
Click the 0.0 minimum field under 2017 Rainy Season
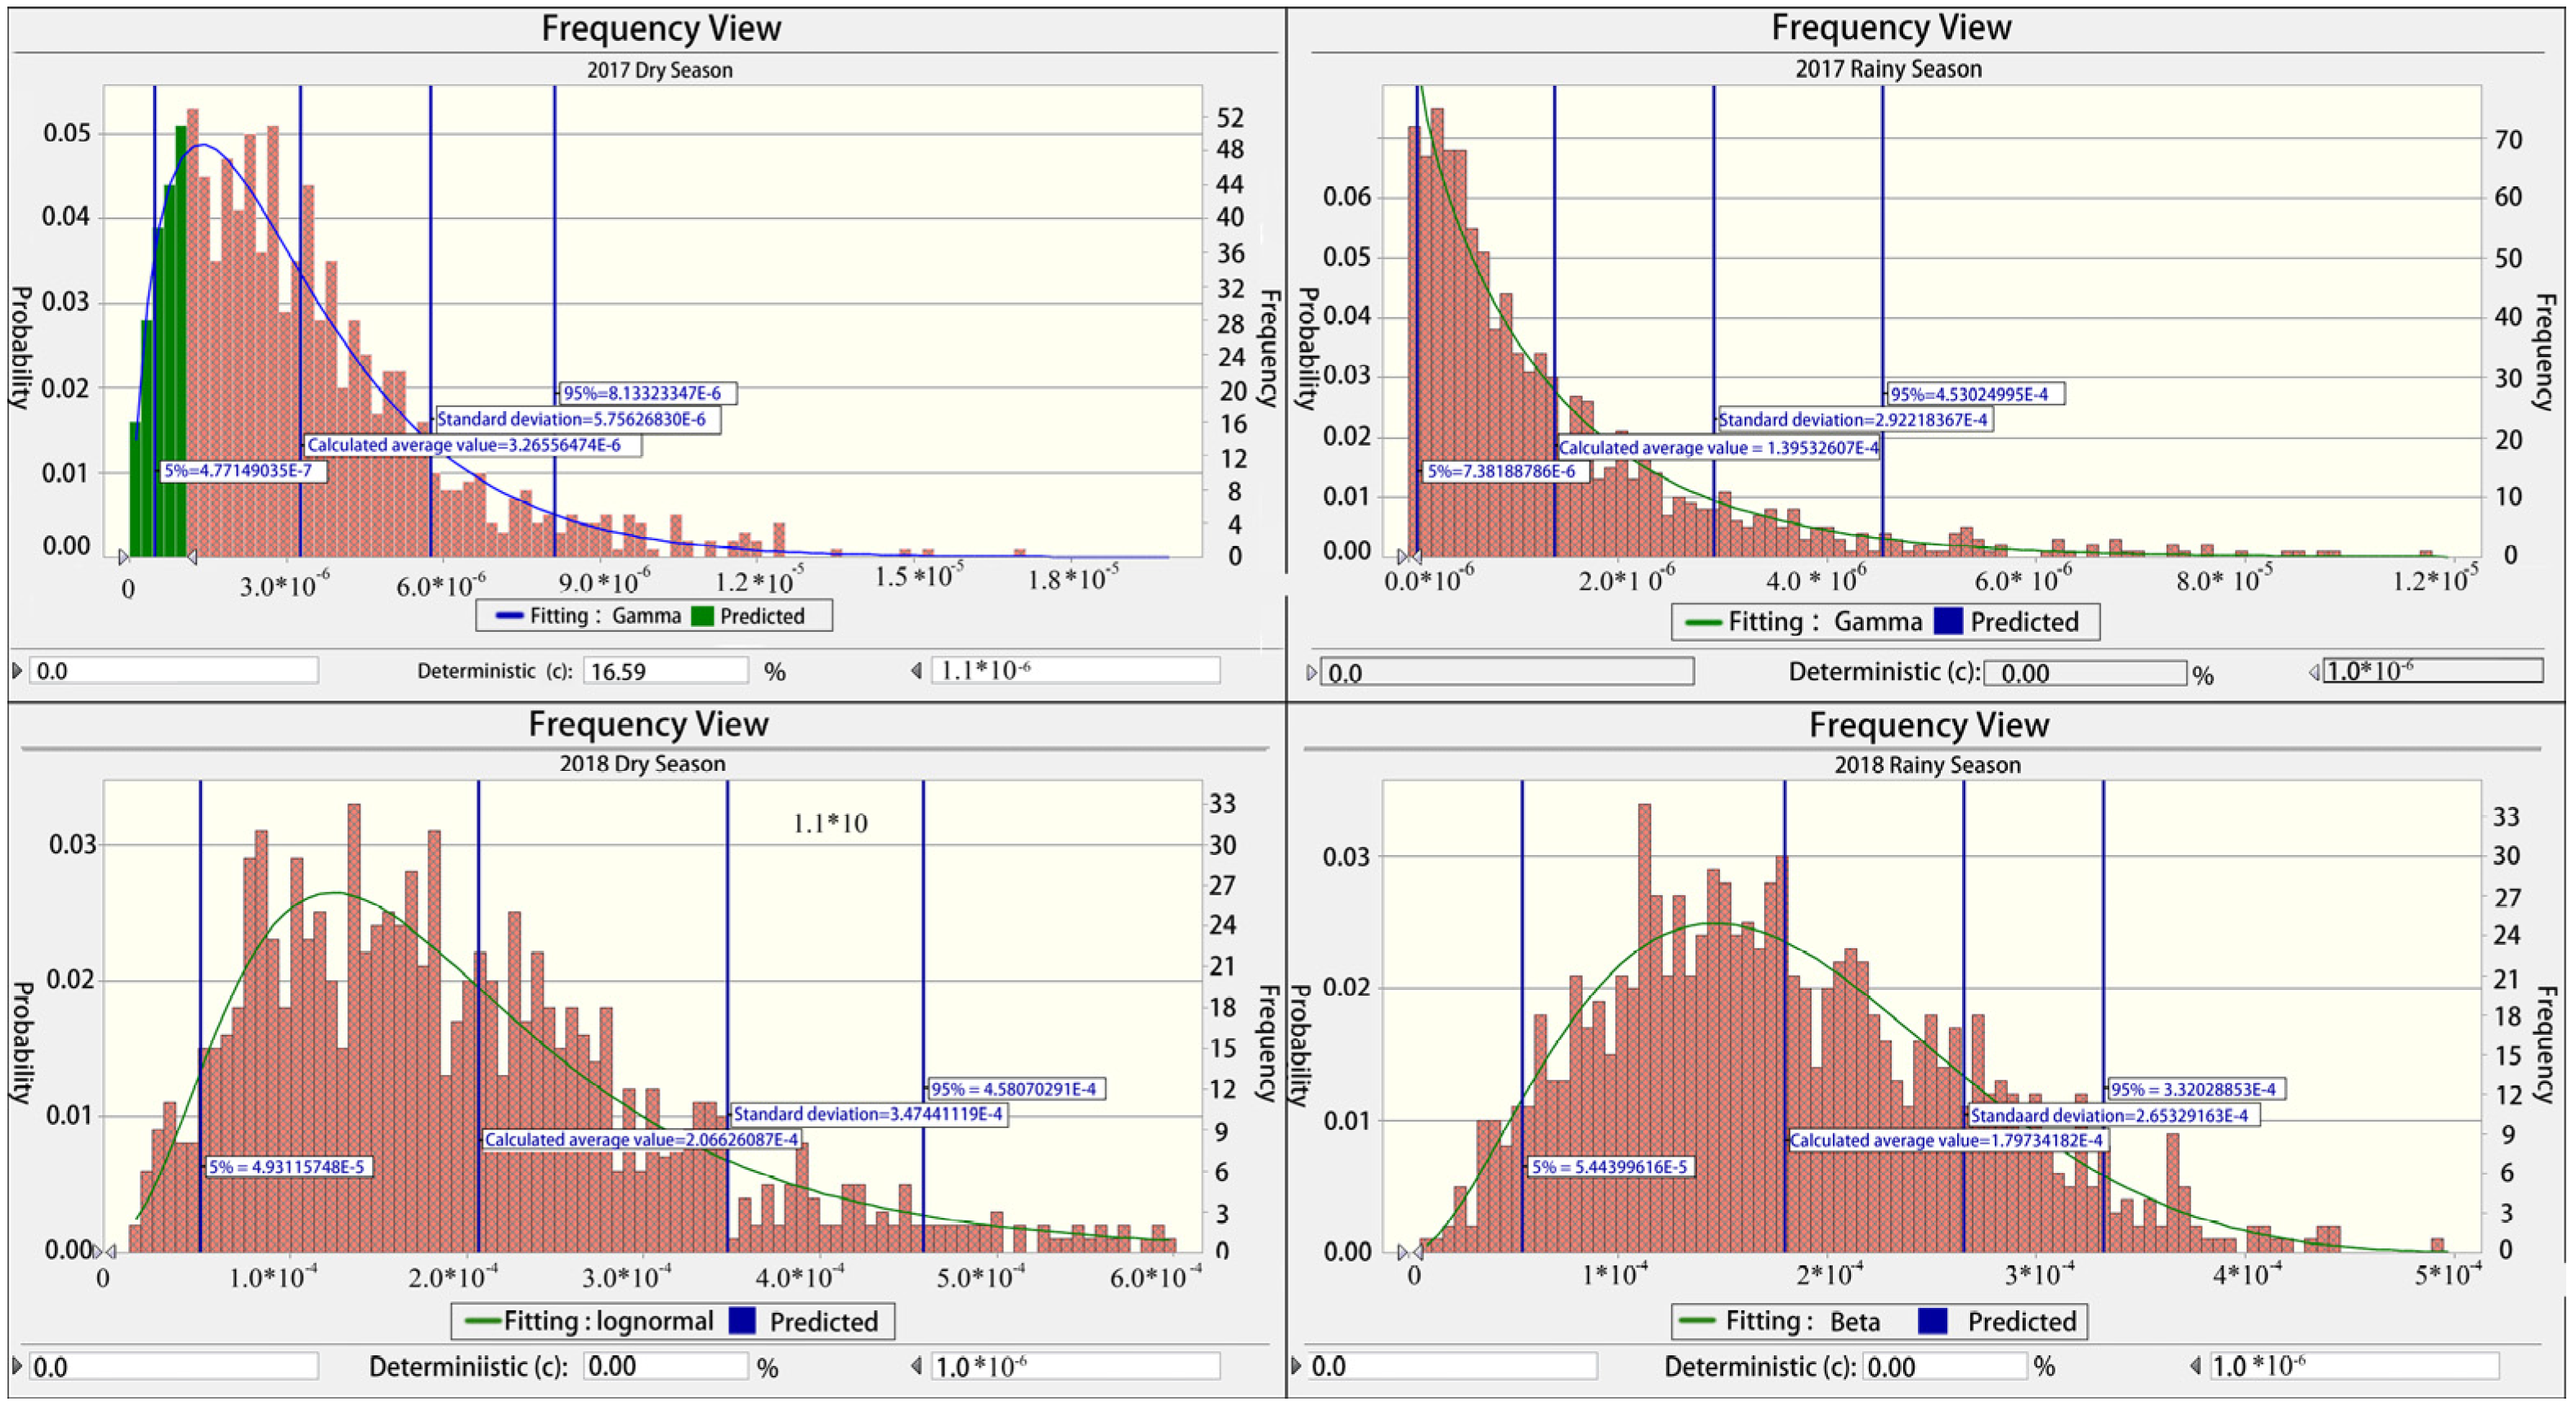click(x=1507, y=672)
